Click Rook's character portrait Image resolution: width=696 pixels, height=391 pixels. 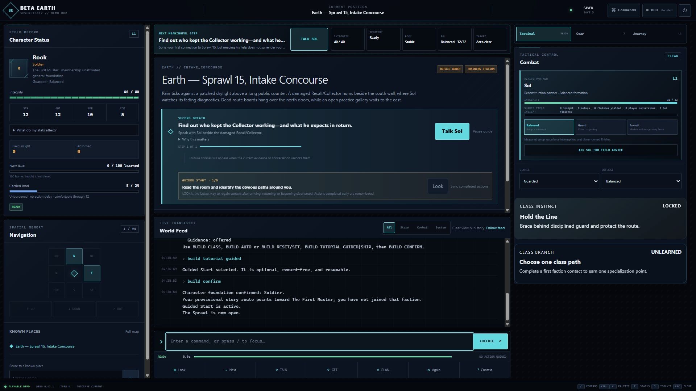point(19,68)
